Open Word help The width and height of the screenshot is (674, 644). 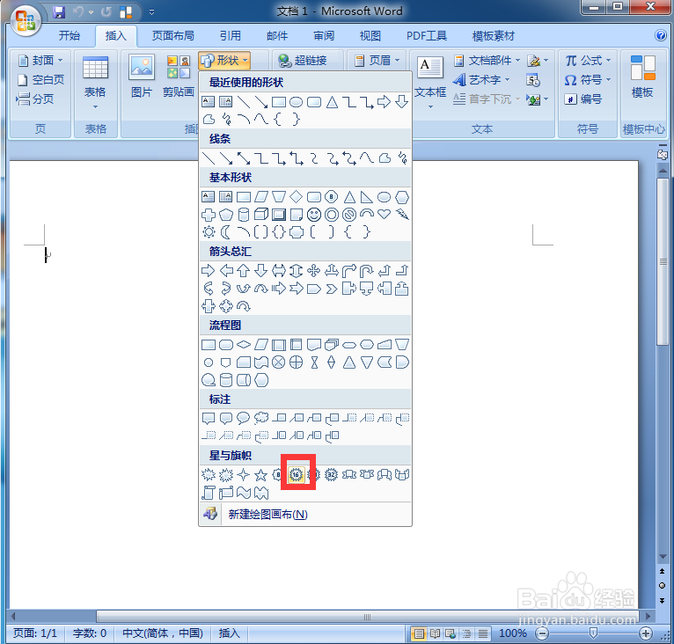coord(660,35)
